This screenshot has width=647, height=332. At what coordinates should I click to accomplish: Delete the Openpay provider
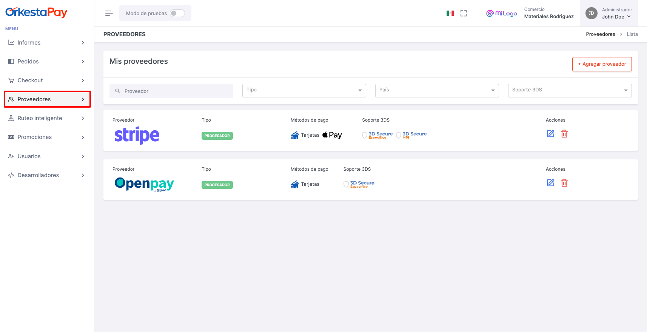coord(564,183)
